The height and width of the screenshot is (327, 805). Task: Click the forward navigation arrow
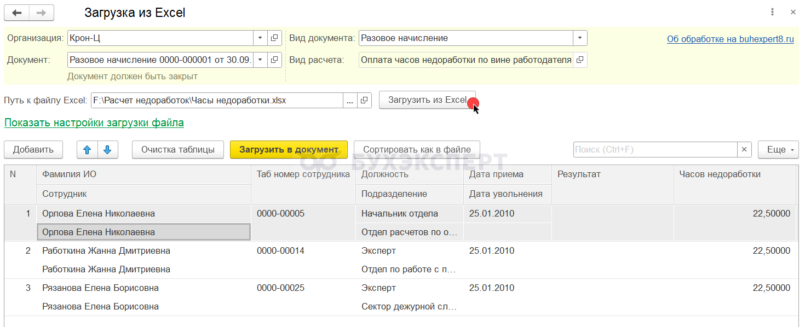pos(41,13)
